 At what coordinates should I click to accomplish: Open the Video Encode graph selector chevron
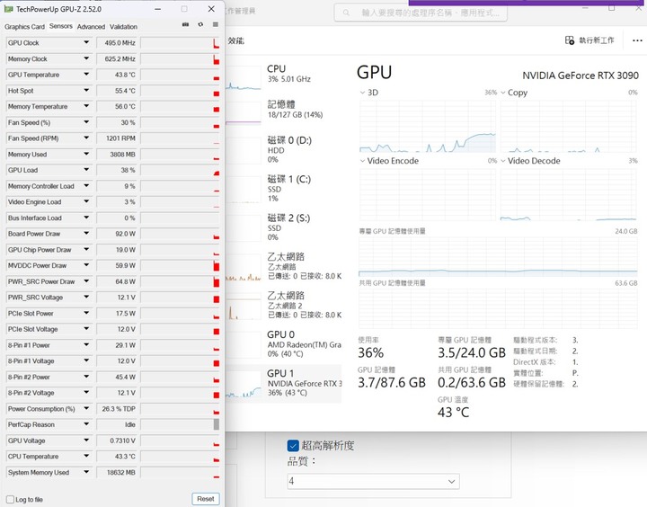[x=362, y=161]
